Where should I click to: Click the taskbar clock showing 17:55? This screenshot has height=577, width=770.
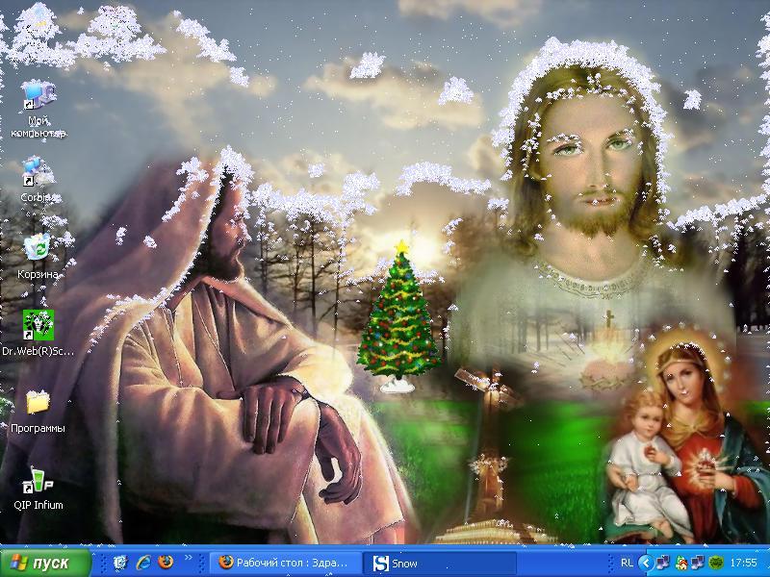pos(744,563)
